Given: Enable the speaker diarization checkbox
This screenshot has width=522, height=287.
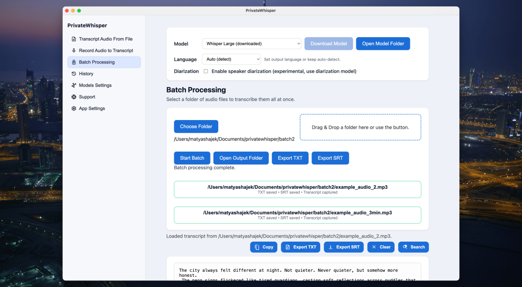Looking at the screenshot, I should coord(206,71).
